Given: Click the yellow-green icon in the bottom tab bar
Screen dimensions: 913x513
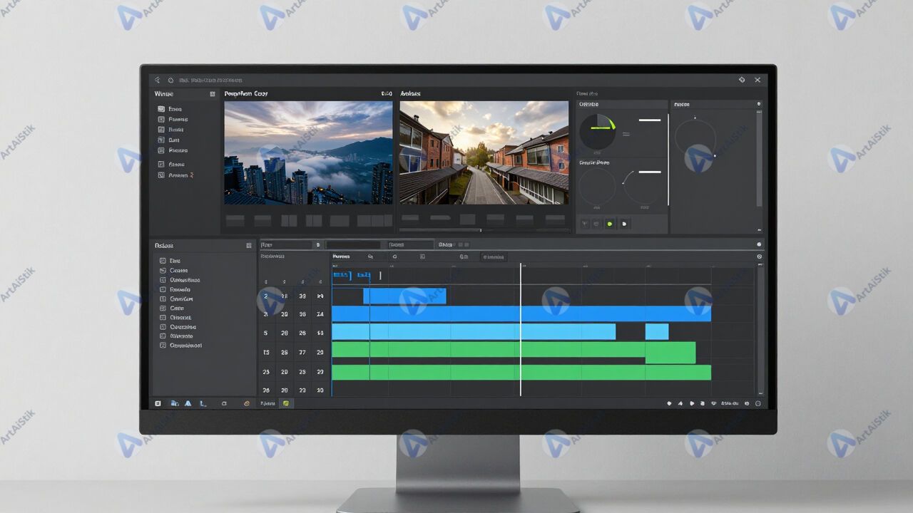Looking at the screenshot, I should tap(286, 403).
